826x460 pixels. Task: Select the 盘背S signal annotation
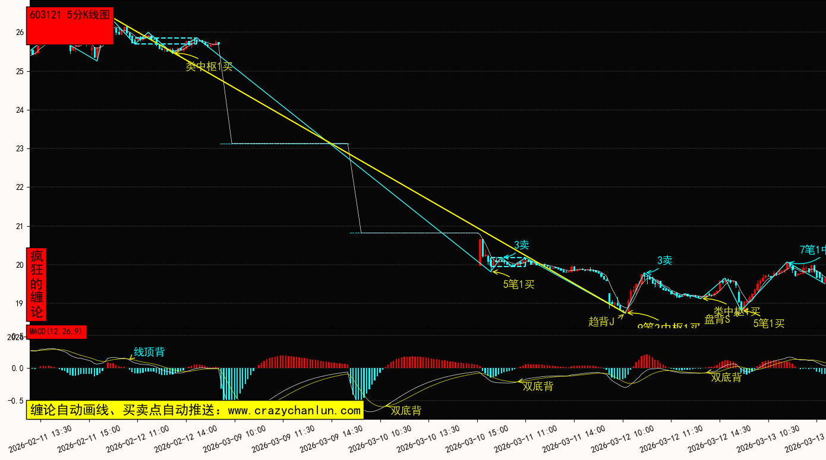coord(717,319)
